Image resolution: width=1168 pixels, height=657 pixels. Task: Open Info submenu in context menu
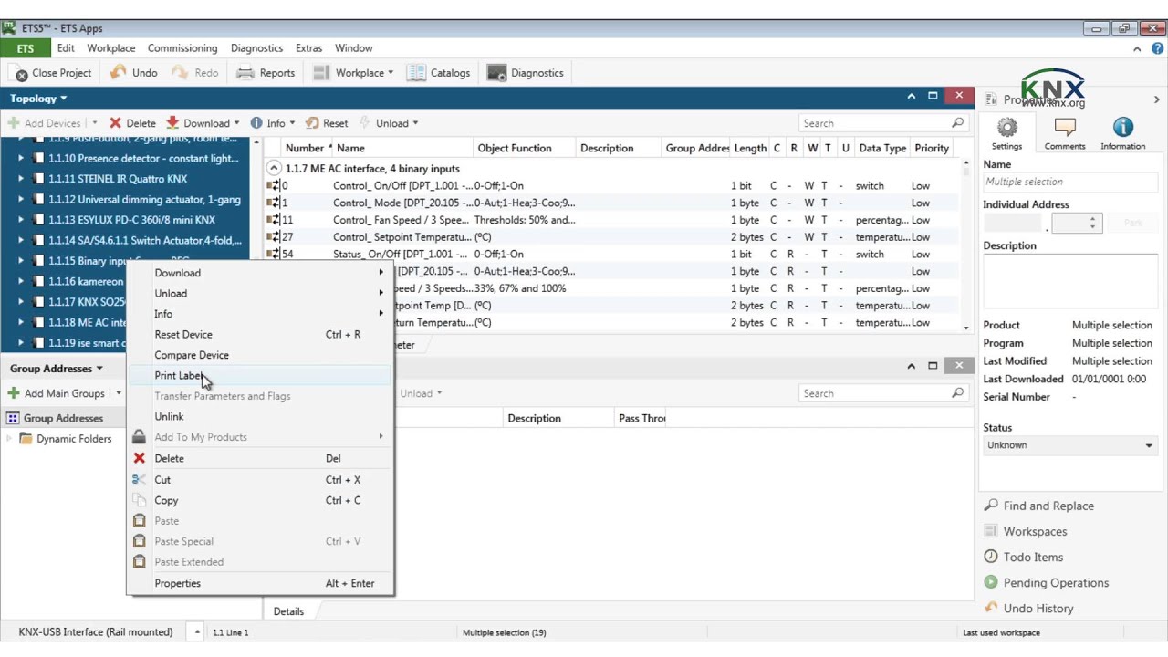point(260,314)
